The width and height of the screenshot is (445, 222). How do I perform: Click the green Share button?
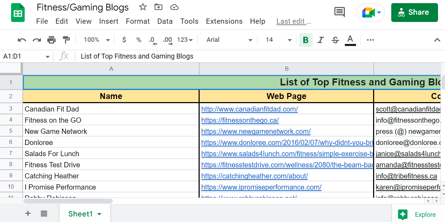[x=414, y=12]
